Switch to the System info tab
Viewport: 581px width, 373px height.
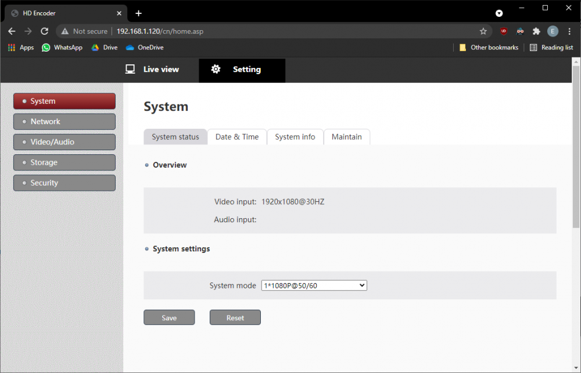(x=295, y=136)
